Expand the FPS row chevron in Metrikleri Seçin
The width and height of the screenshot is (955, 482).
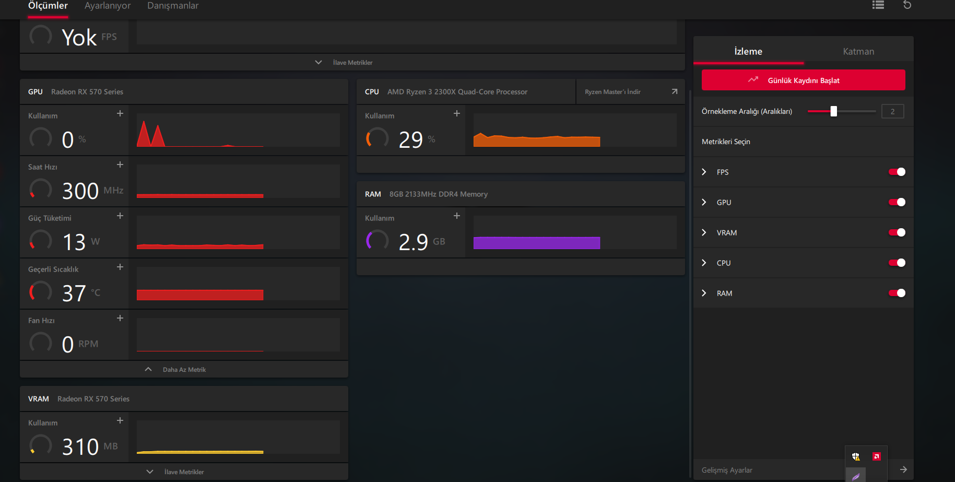tap(704, 172)
